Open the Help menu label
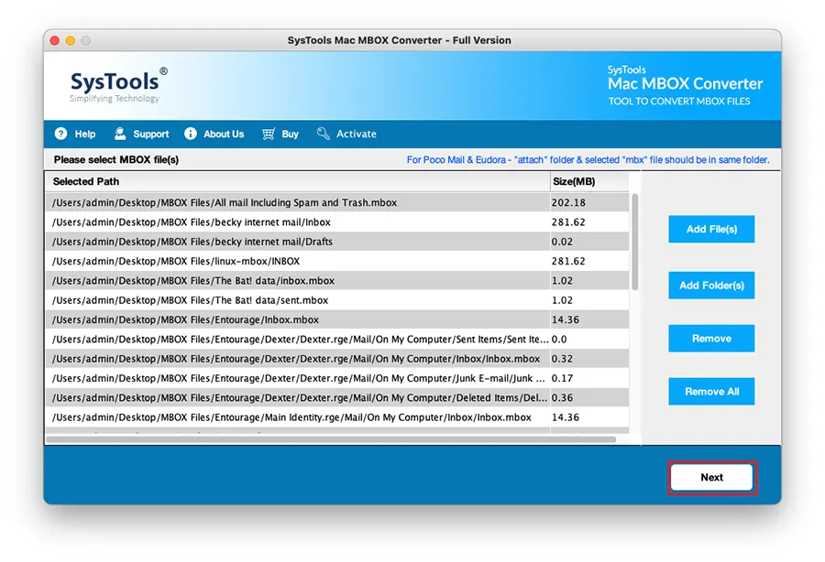The image size is (825, 562). [85, 134]
